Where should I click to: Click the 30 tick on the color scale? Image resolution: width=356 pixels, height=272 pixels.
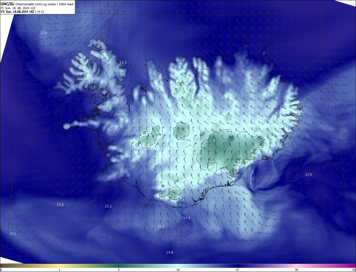click(x=296, y=270)
